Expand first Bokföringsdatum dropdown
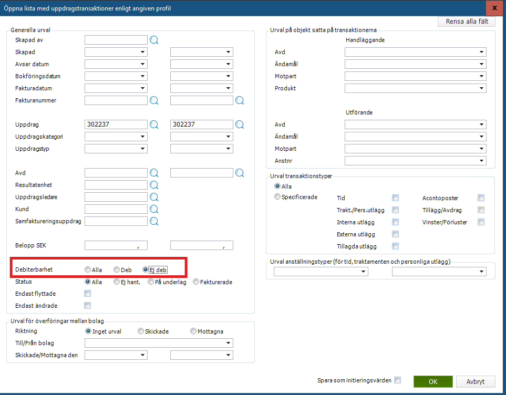 pyautogui.click(x=142, y=76)
